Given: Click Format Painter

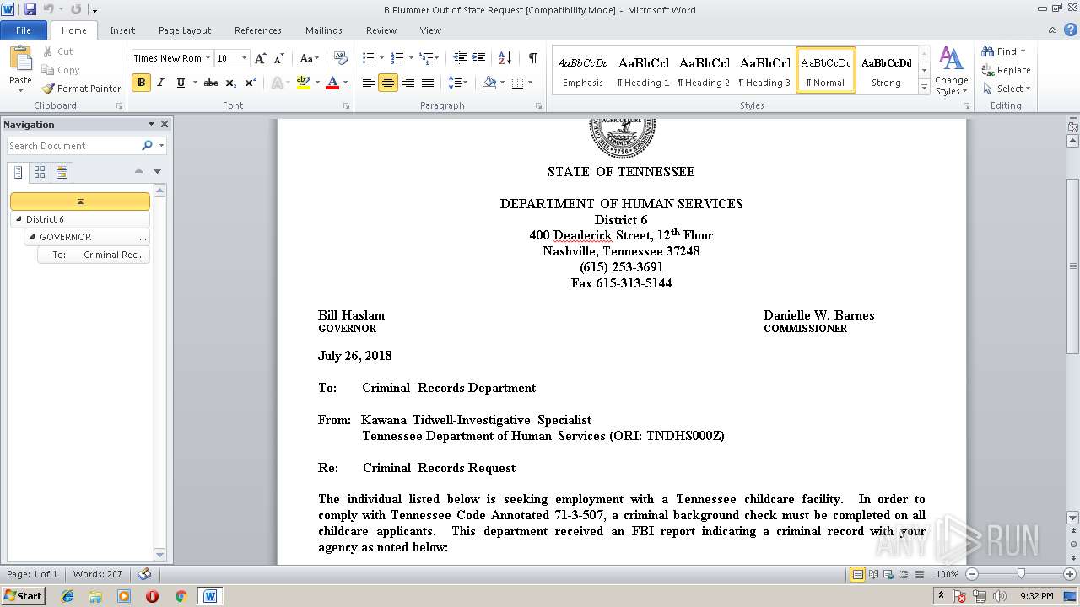Looking at the screenshot, I should 81,89.
